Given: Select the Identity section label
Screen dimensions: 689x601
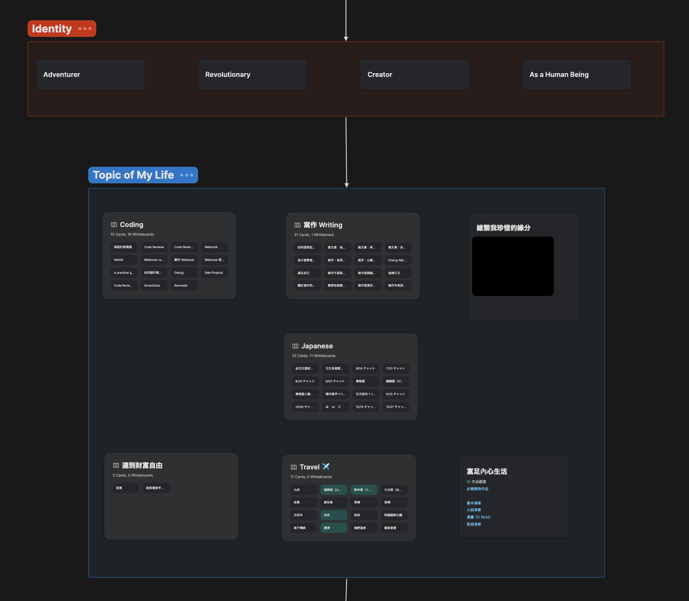Looking at the screenshot, I should pos(52,29).
